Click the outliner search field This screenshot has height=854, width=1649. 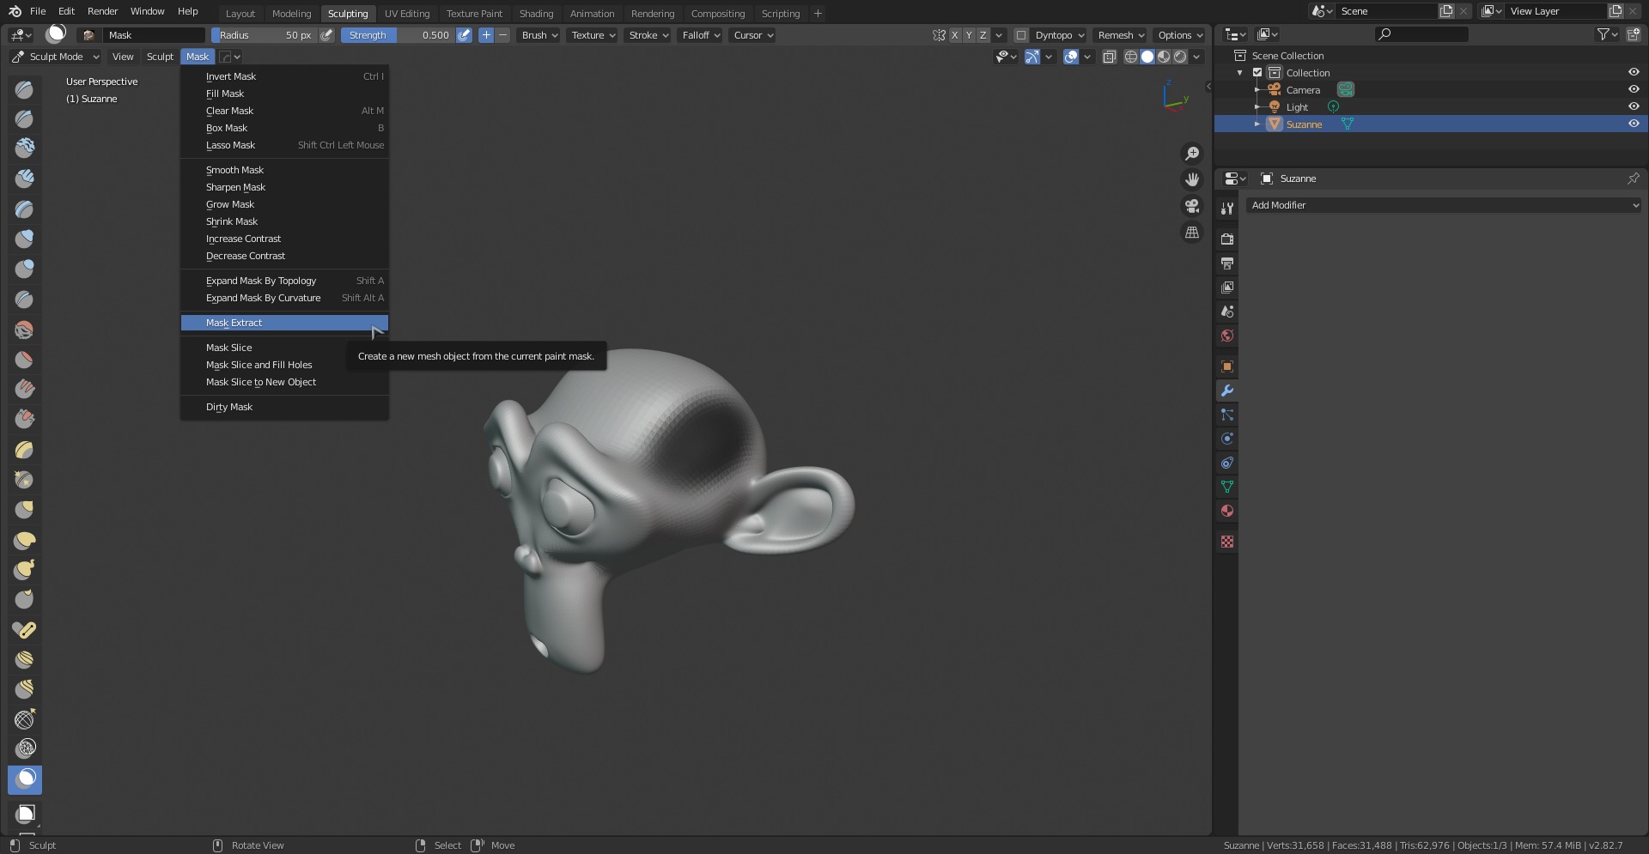1421,34
